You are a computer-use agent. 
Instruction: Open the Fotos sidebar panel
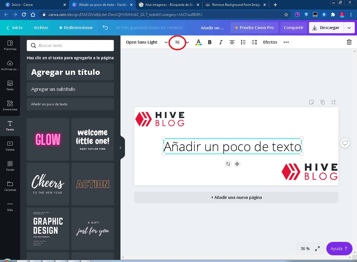[x=10, y=86]
